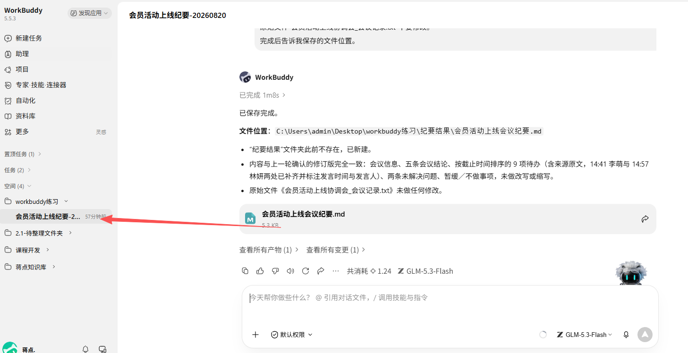Open the 发现应用 dropdown
Screen dimensions: 688x353
(x=89, y=13)
